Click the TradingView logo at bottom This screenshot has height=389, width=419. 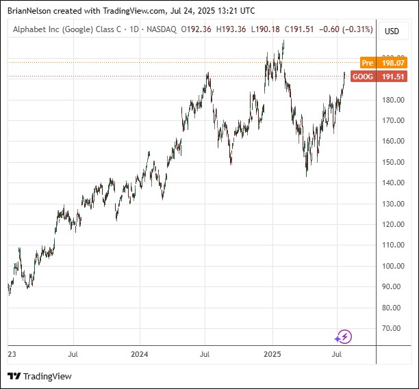[x=40, y=376]
